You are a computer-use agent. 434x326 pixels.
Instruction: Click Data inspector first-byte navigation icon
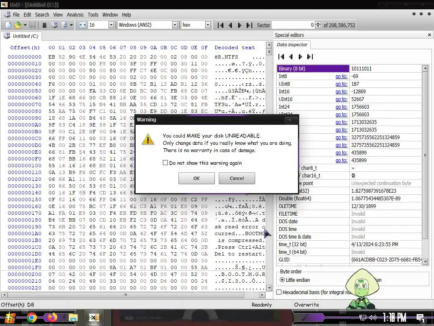coord(281,57)
